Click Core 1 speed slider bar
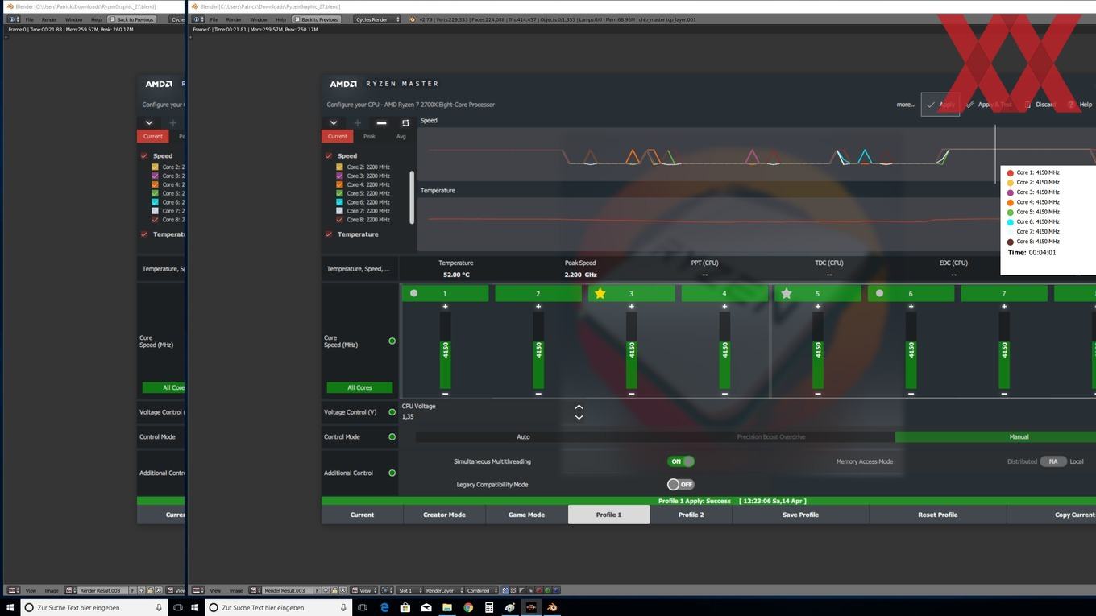 click(445, 350)
